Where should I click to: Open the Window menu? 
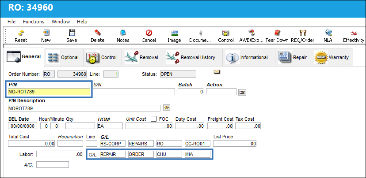click(x=61, y=22)
